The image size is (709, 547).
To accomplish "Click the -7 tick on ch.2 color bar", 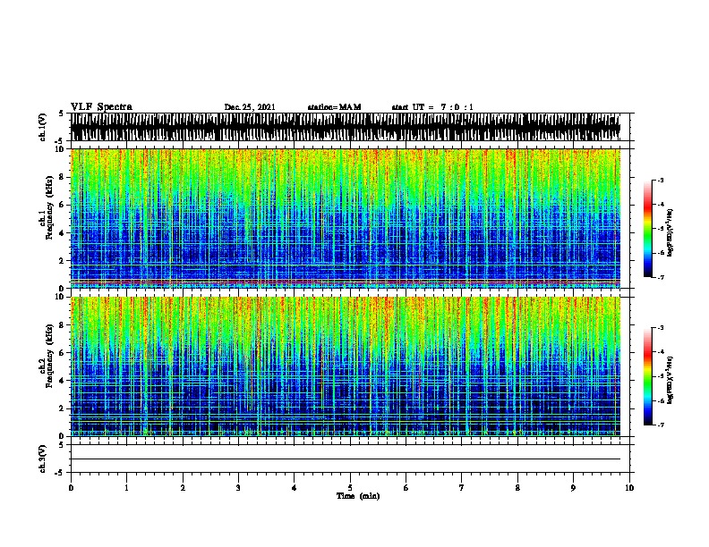I will tap(660, 425).
